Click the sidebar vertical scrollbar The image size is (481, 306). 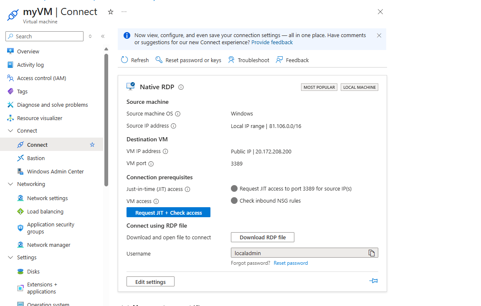[x=106, y=120]
